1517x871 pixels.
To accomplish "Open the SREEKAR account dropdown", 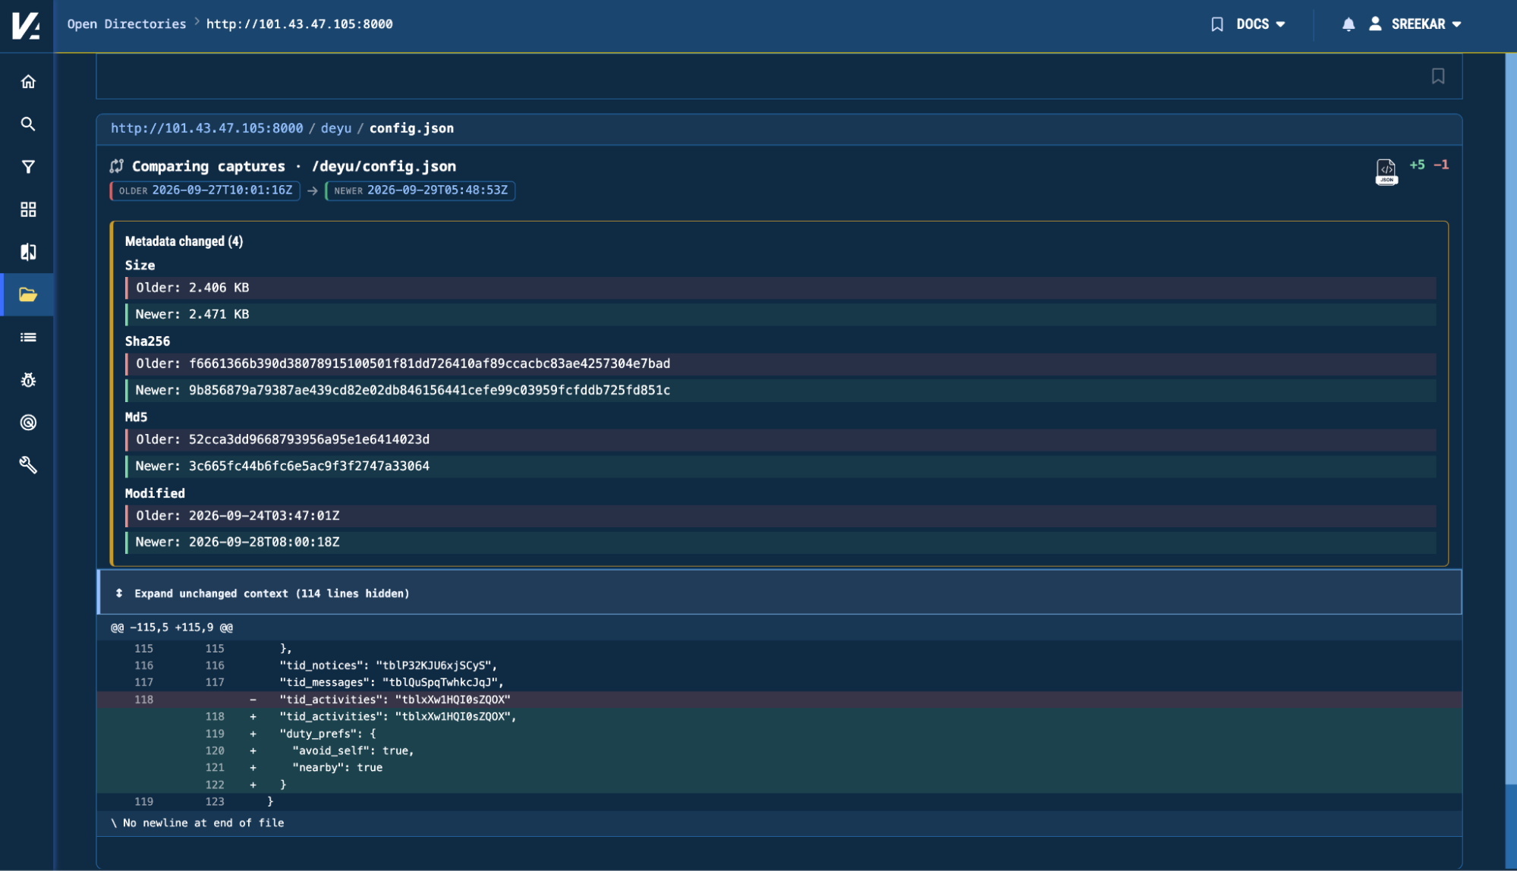I will [x=1426, y=24].
